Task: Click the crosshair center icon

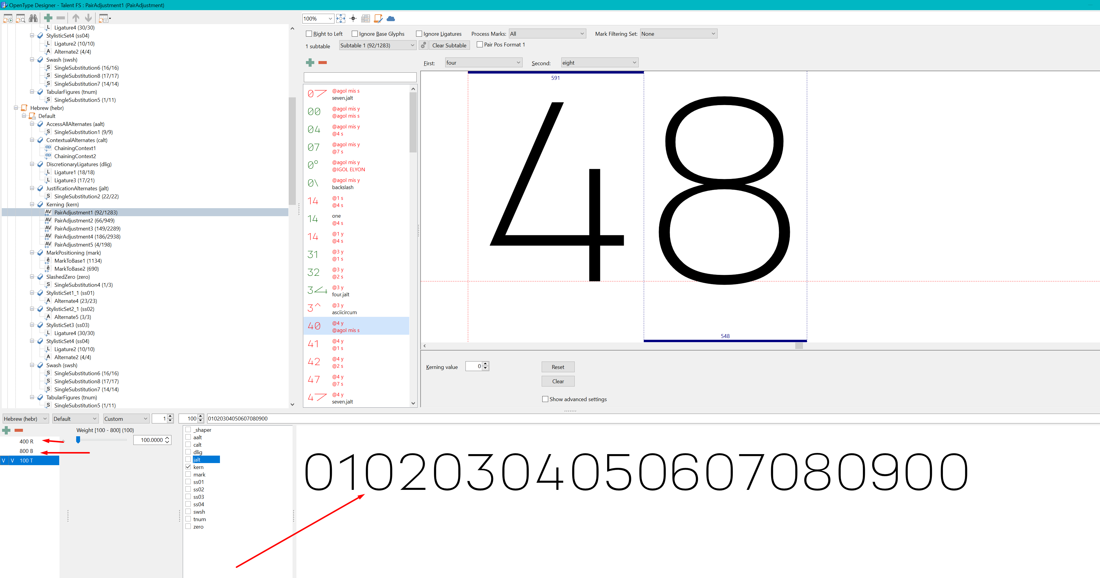Action: tap(353, 18)
